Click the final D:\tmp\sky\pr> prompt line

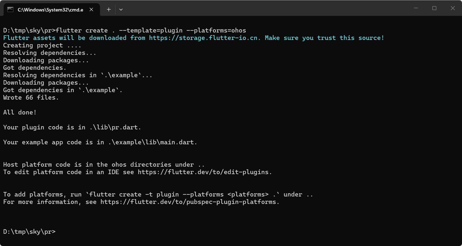coord(29,232)
